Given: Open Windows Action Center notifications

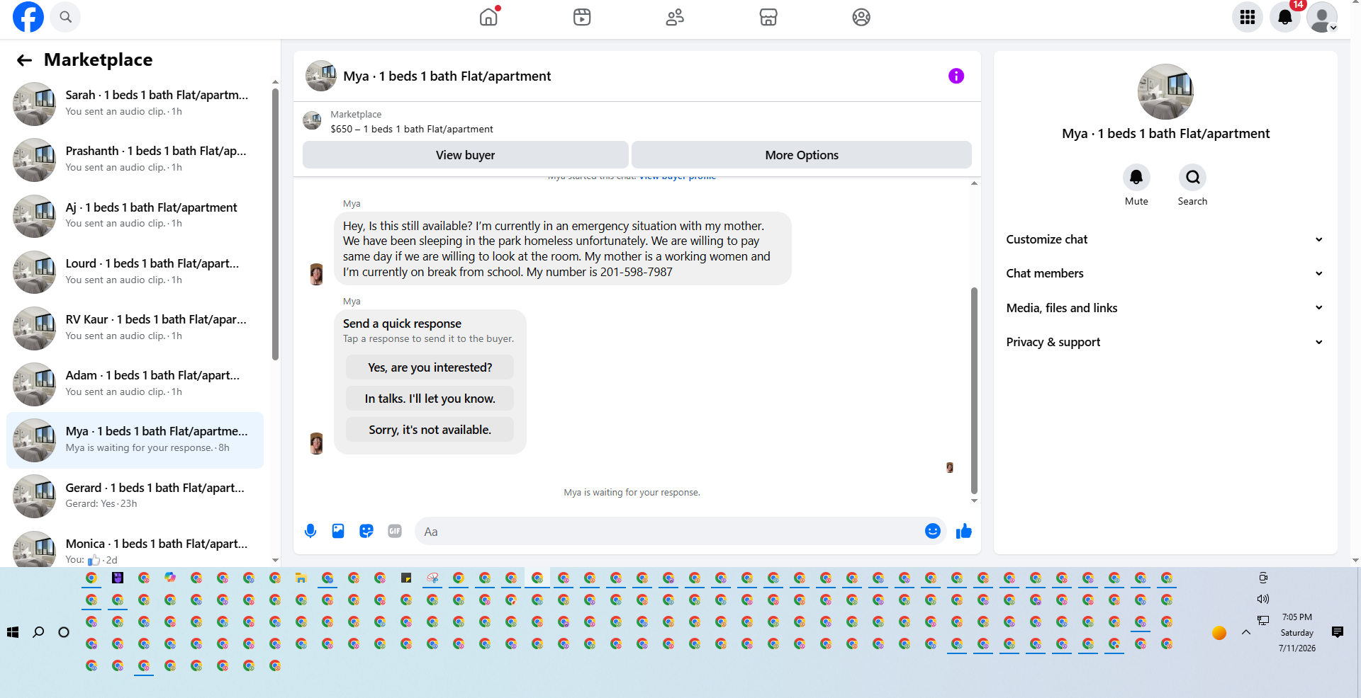Looking at the screenshot, I should tap(1338, 632).
